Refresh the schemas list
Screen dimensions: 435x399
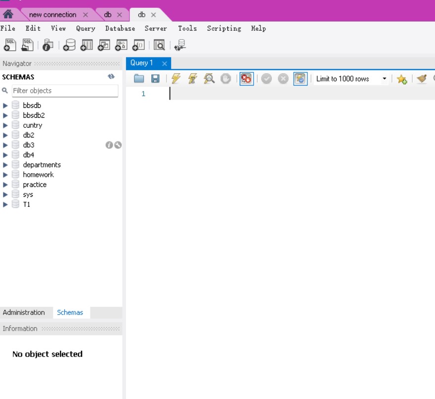111,77
